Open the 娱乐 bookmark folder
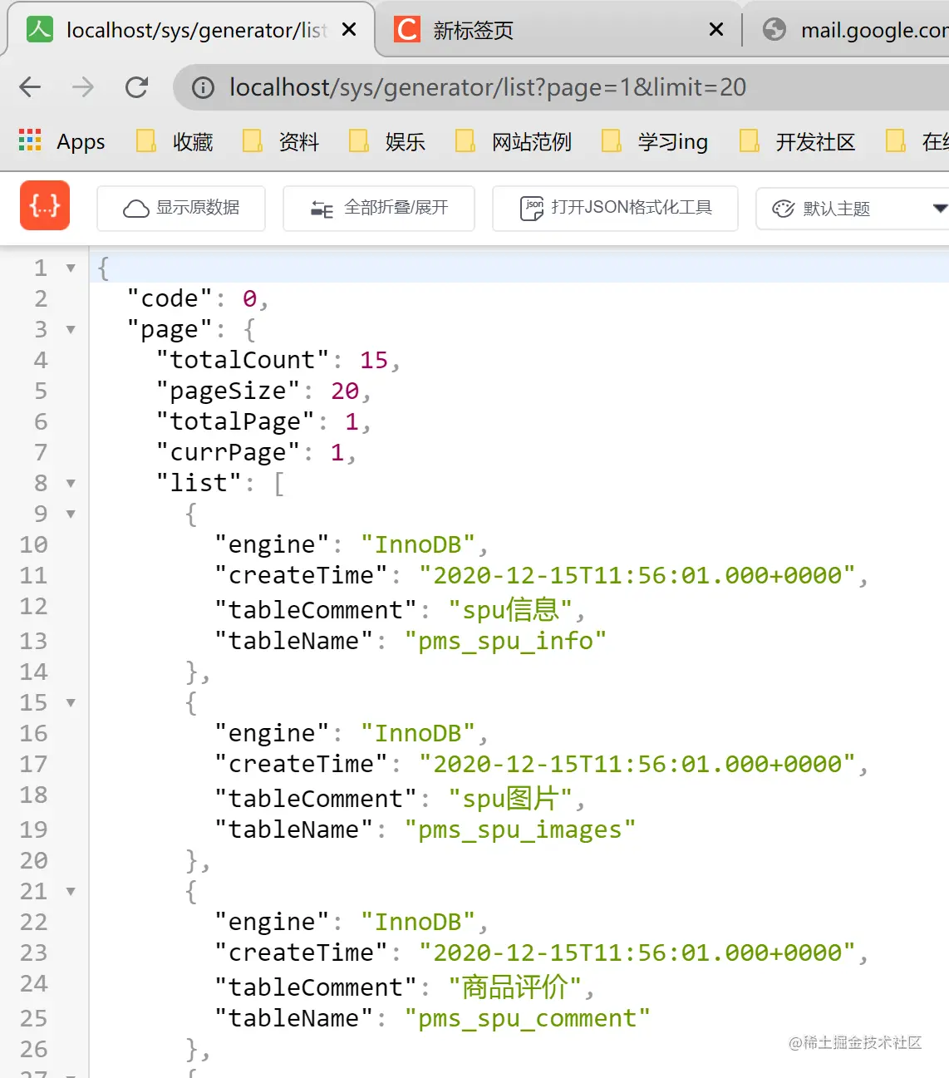 pos(387,141)
